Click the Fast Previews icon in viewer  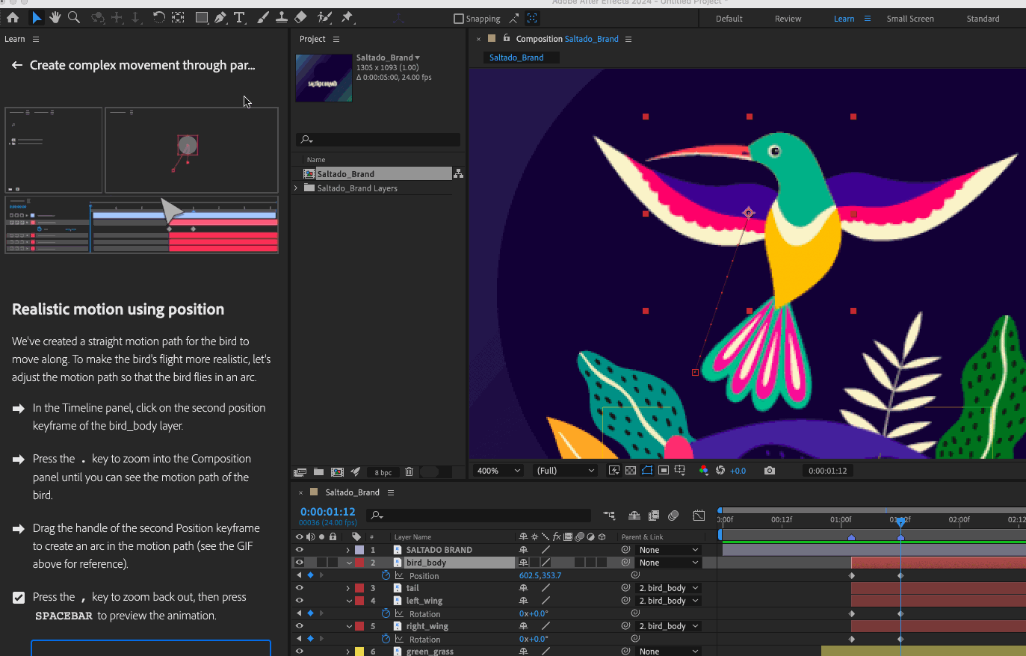(x=614, y=471)
